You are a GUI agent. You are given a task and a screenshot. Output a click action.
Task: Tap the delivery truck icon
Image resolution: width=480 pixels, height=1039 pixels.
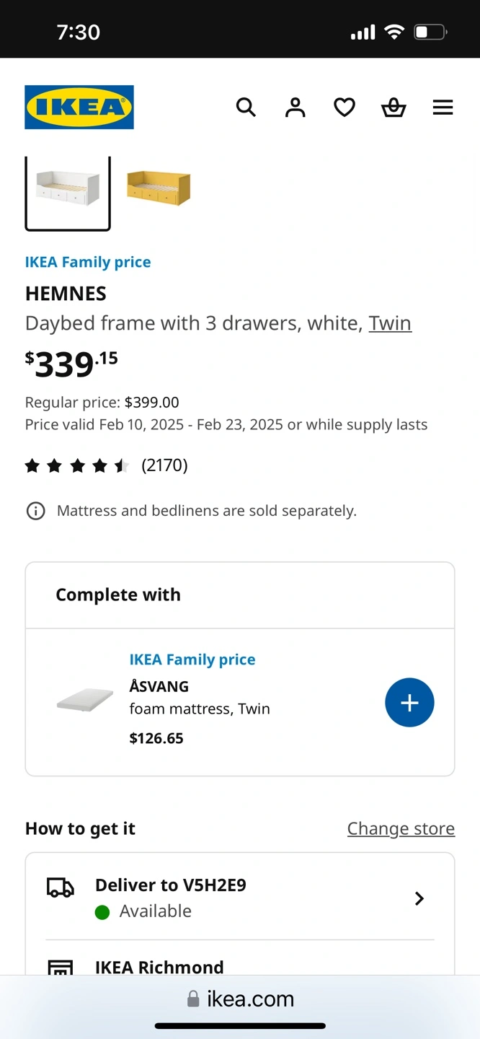(x=61, y=888)
